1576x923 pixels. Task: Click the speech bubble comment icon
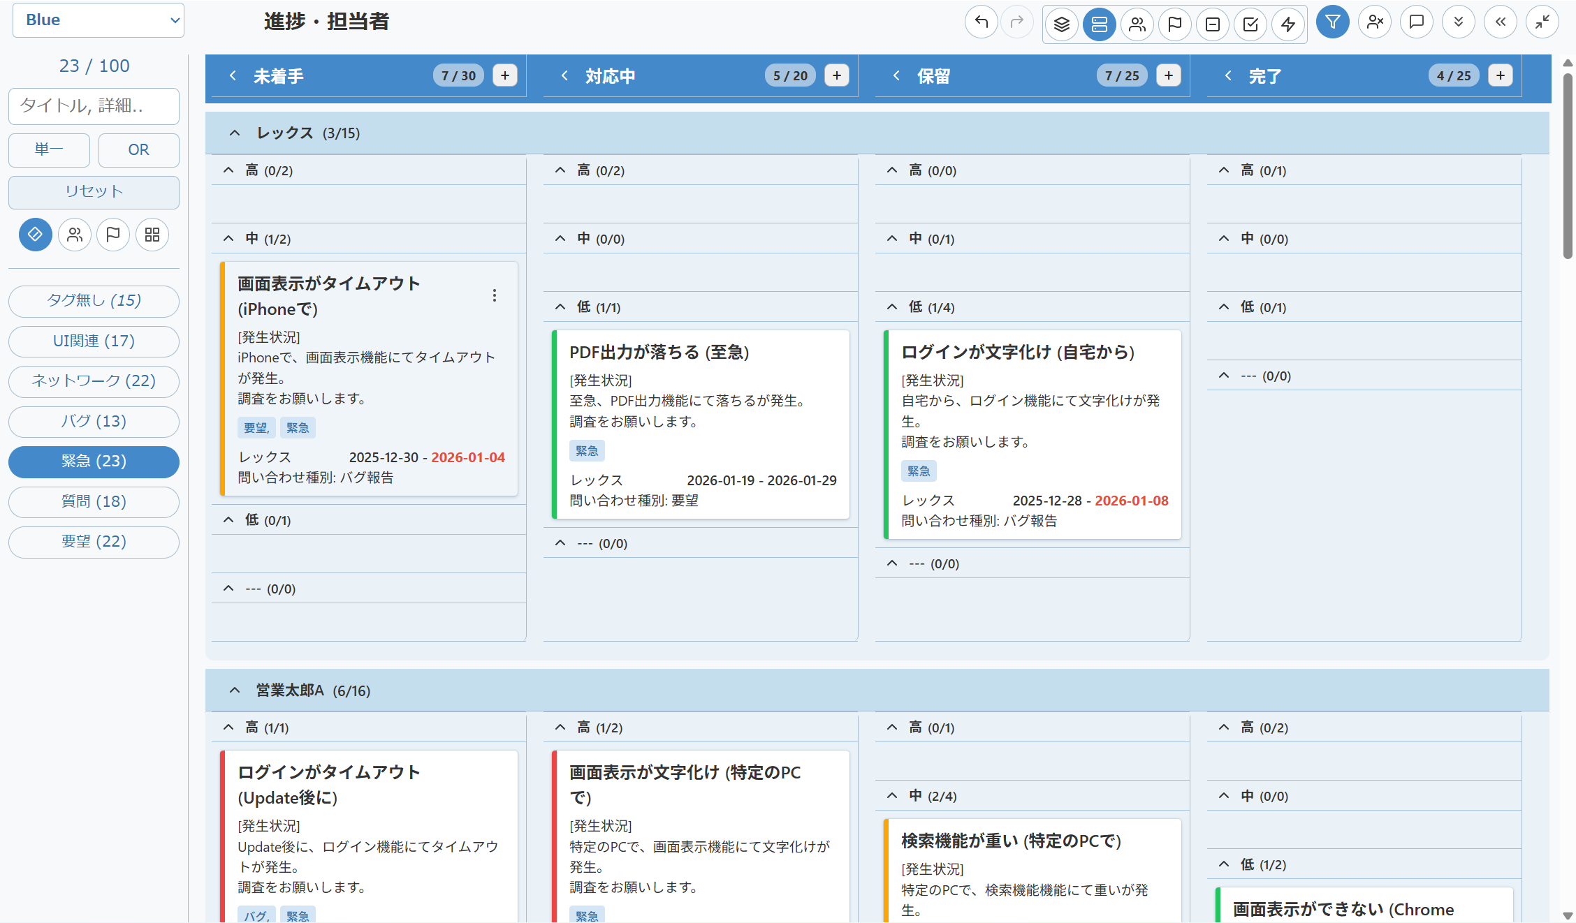[1417, 22]
